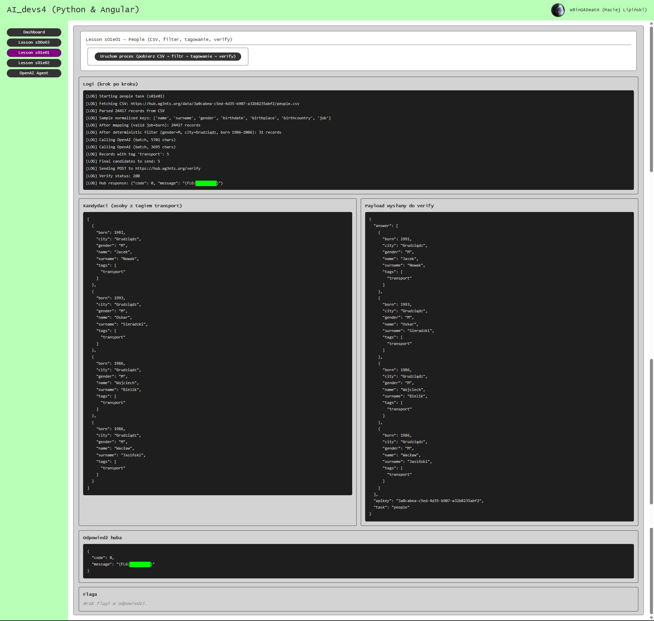The width and height of the screenshot is (654, 621).
Task: Open the OpenAI Agent page
Action: (x=34, y=73)
